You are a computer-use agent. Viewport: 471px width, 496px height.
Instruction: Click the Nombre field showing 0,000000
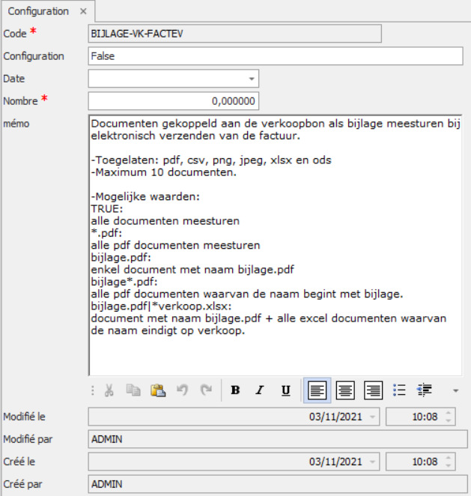pos(174,101)
